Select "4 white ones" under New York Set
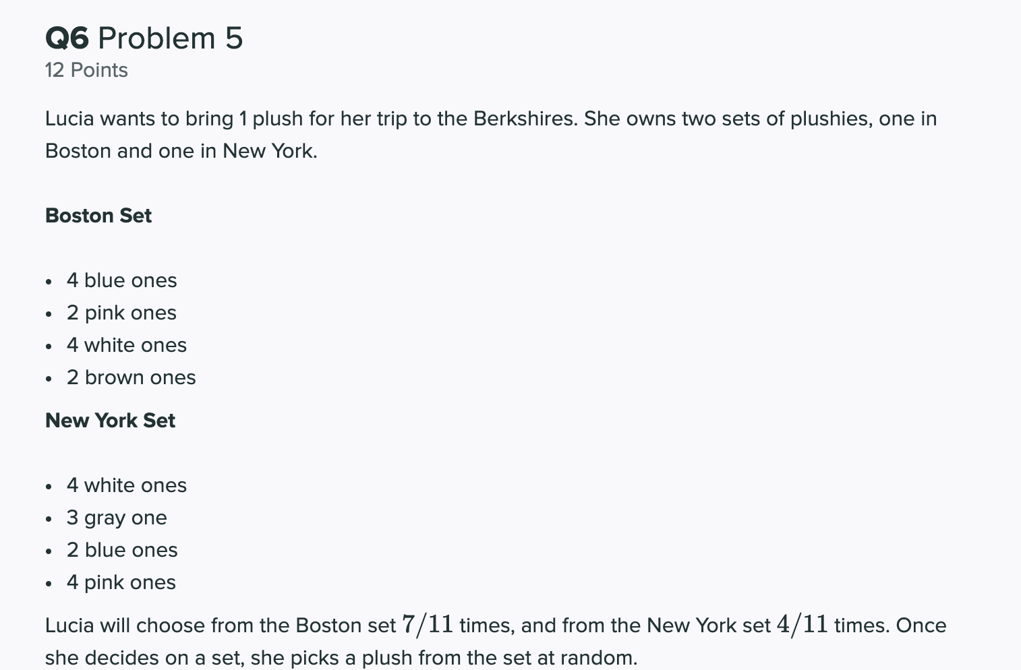Viewport: 1021px width, 670px height. [x=127, y=485]
